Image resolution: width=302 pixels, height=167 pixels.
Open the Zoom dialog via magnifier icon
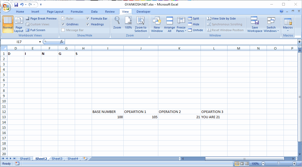click(x=117, y=24)
